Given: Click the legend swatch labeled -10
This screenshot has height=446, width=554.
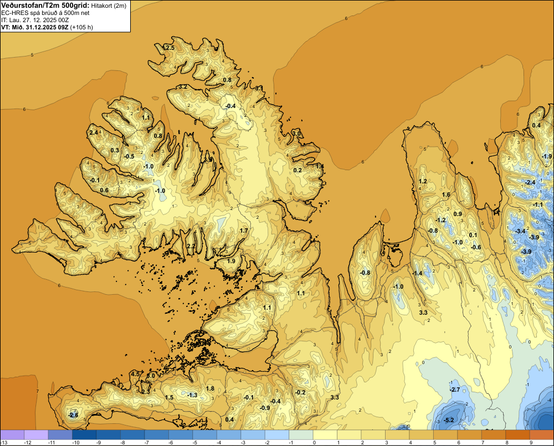Looking at the screenshot, I should click(x=84, y=434).
